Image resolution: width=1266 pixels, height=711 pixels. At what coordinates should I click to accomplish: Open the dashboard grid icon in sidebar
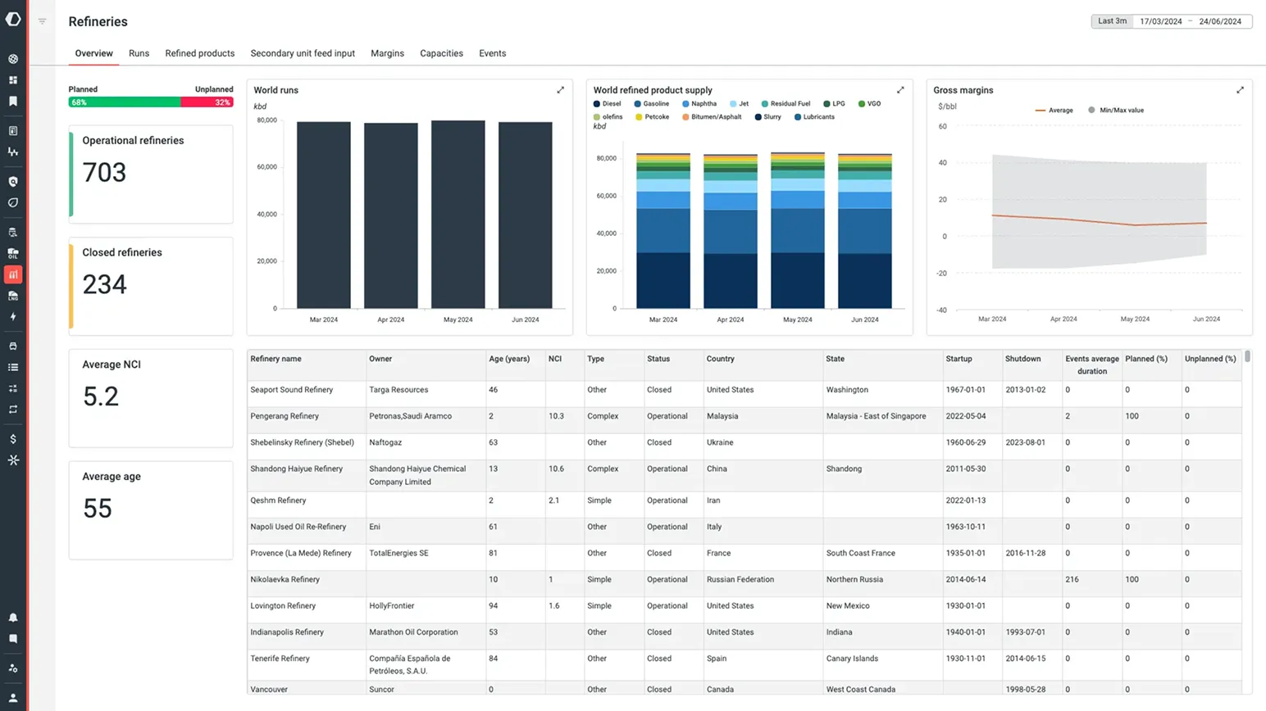coord(13,80)
